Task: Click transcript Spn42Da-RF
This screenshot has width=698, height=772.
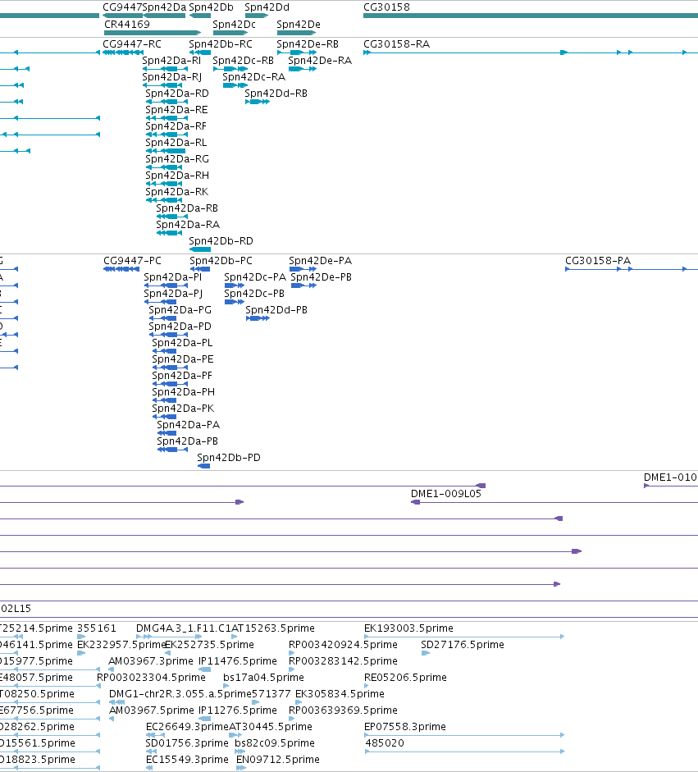Action: tap(176, 126)
